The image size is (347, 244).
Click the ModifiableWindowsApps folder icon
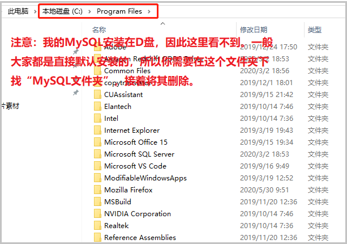point(97,178)
